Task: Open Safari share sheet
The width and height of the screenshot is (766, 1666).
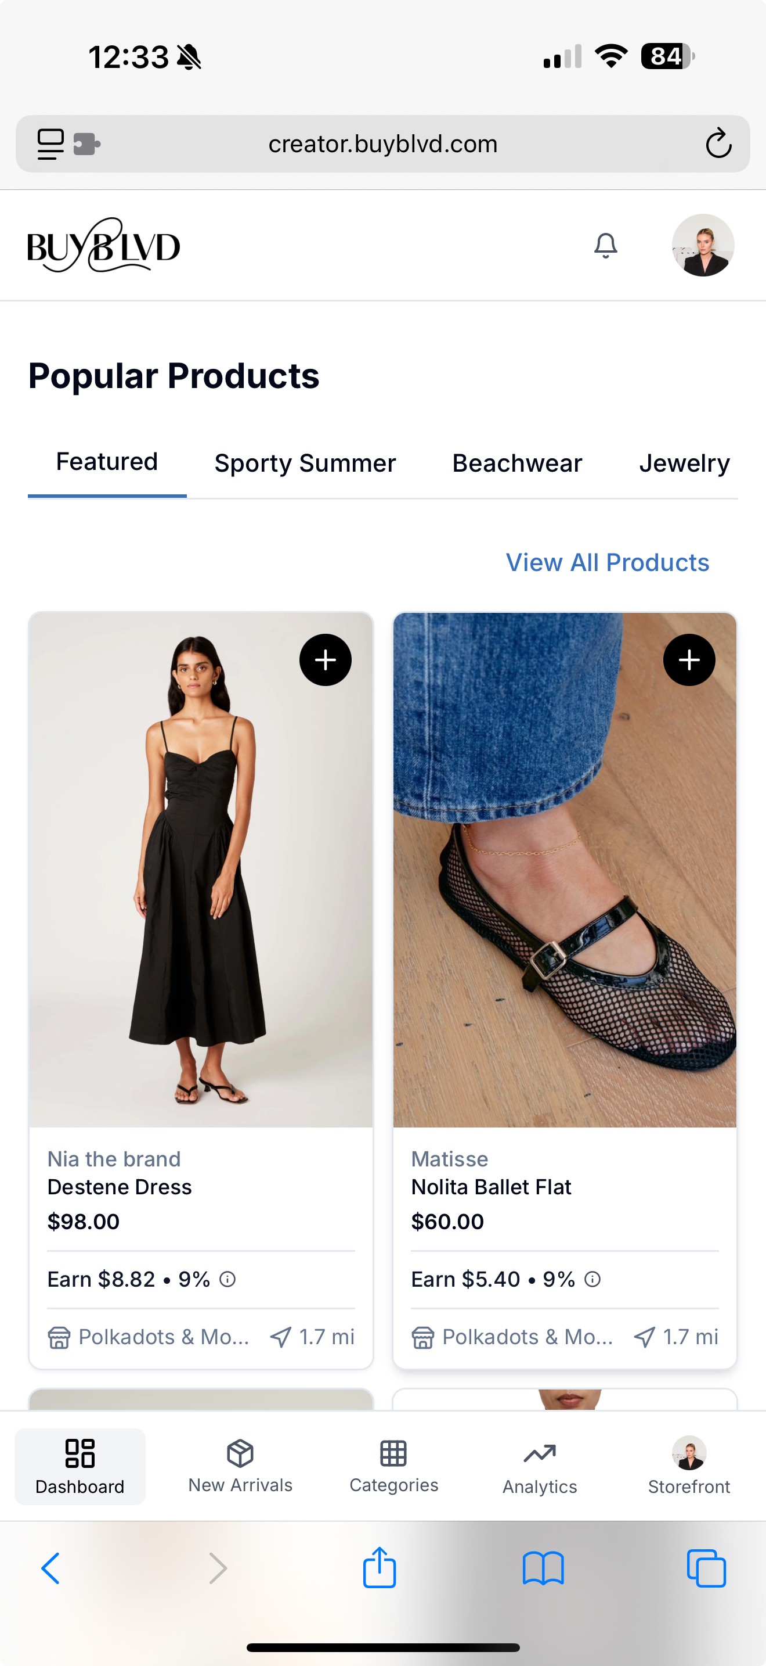Action: tap(379, 1568)
